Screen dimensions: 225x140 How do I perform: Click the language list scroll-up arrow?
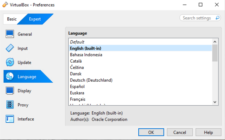[x=215, y=42]
